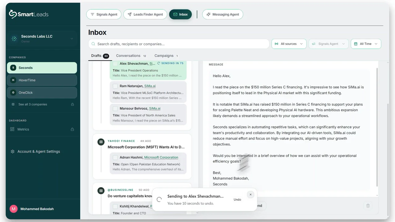Open the All sources dropdown
Viewport: 395px width, 222px height.
coord(289,44)
